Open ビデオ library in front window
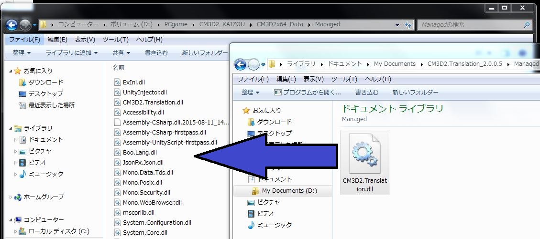The image size is (540, 239). 261,214
